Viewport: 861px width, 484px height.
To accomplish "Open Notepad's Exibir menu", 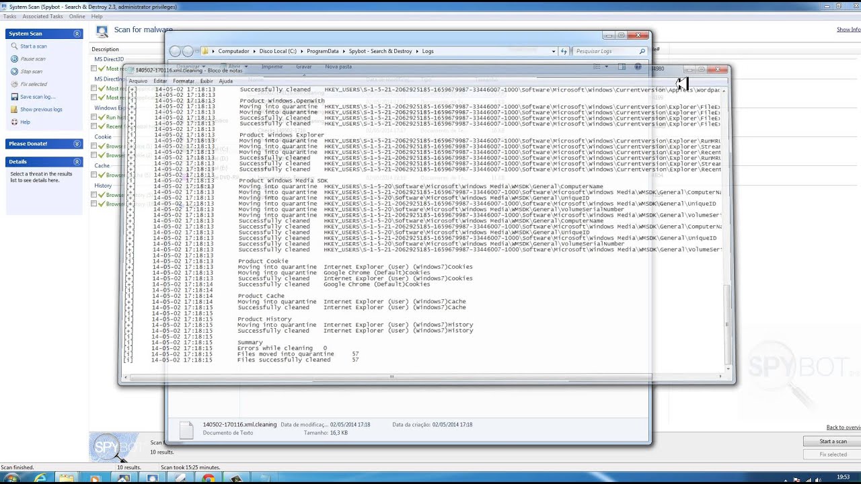I will point(207,81).
